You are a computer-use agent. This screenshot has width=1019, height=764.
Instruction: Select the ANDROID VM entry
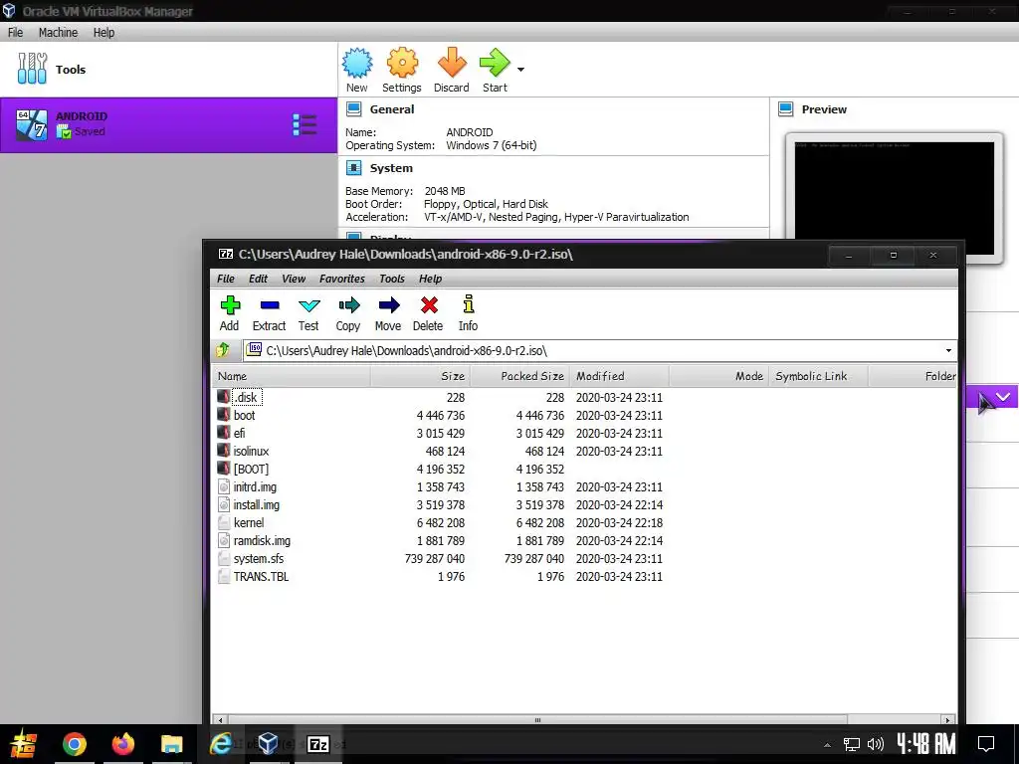click(x=169, y=125)
